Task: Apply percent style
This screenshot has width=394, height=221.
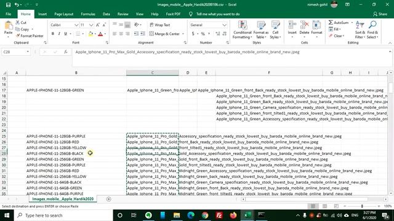Action: tap(203, 34)
